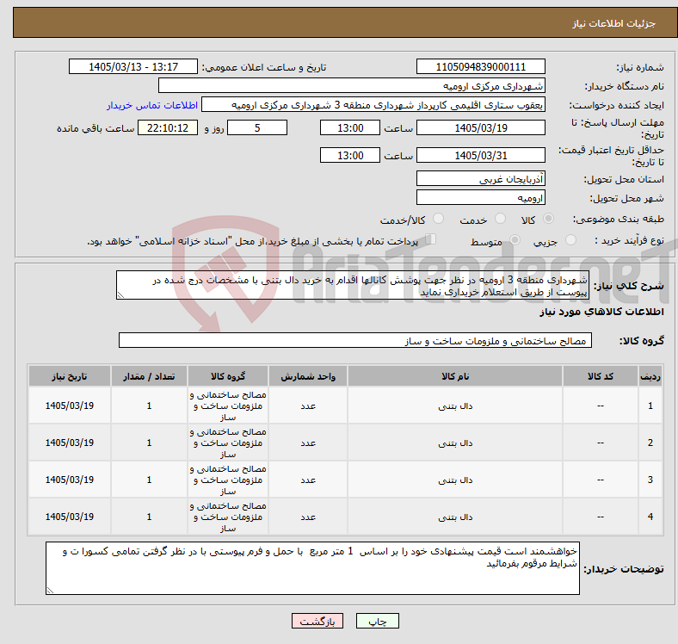The image size is (678, 644).
Task: Click the price validity date 1405/03/31 field
Action: point(480,155)
